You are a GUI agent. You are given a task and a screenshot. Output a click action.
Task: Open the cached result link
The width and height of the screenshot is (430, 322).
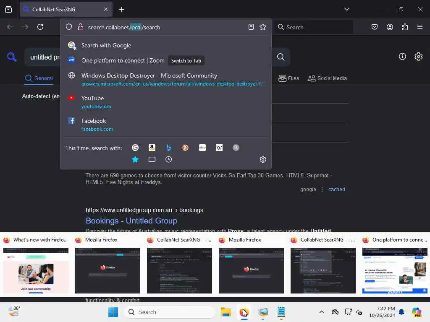(x=336, y=190)
